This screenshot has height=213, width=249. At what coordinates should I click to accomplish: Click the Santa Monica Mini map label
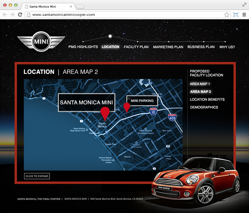pos(87,102)
